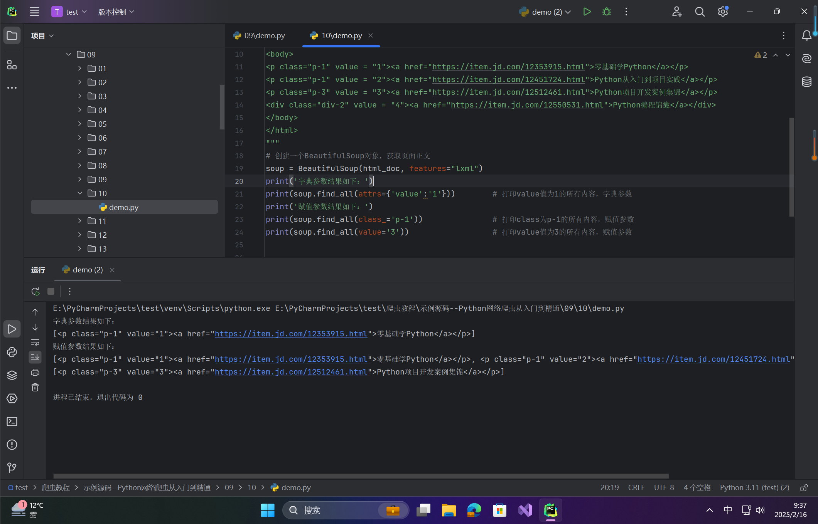Click the 2 warnings inspection indicator
This screenshot has height=524, width=818.
point(761,55)
